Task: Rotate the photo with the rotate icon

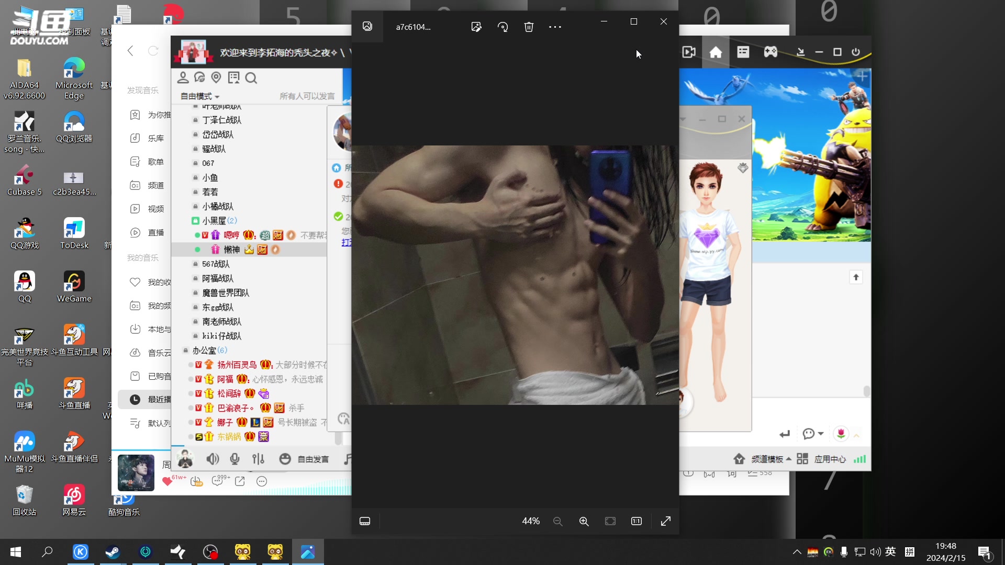Action: (x=502, y=27)
